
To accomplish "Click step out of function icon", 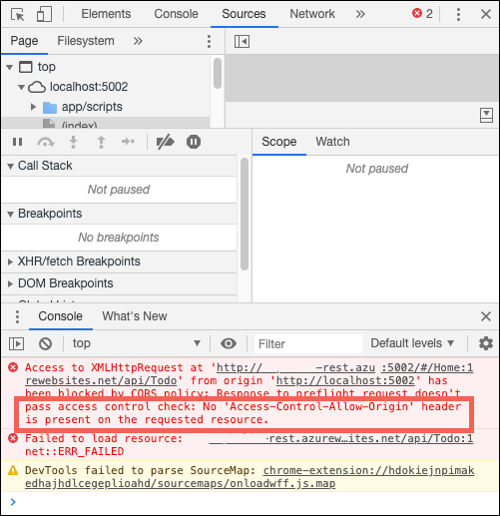I will tap(101, 142).
